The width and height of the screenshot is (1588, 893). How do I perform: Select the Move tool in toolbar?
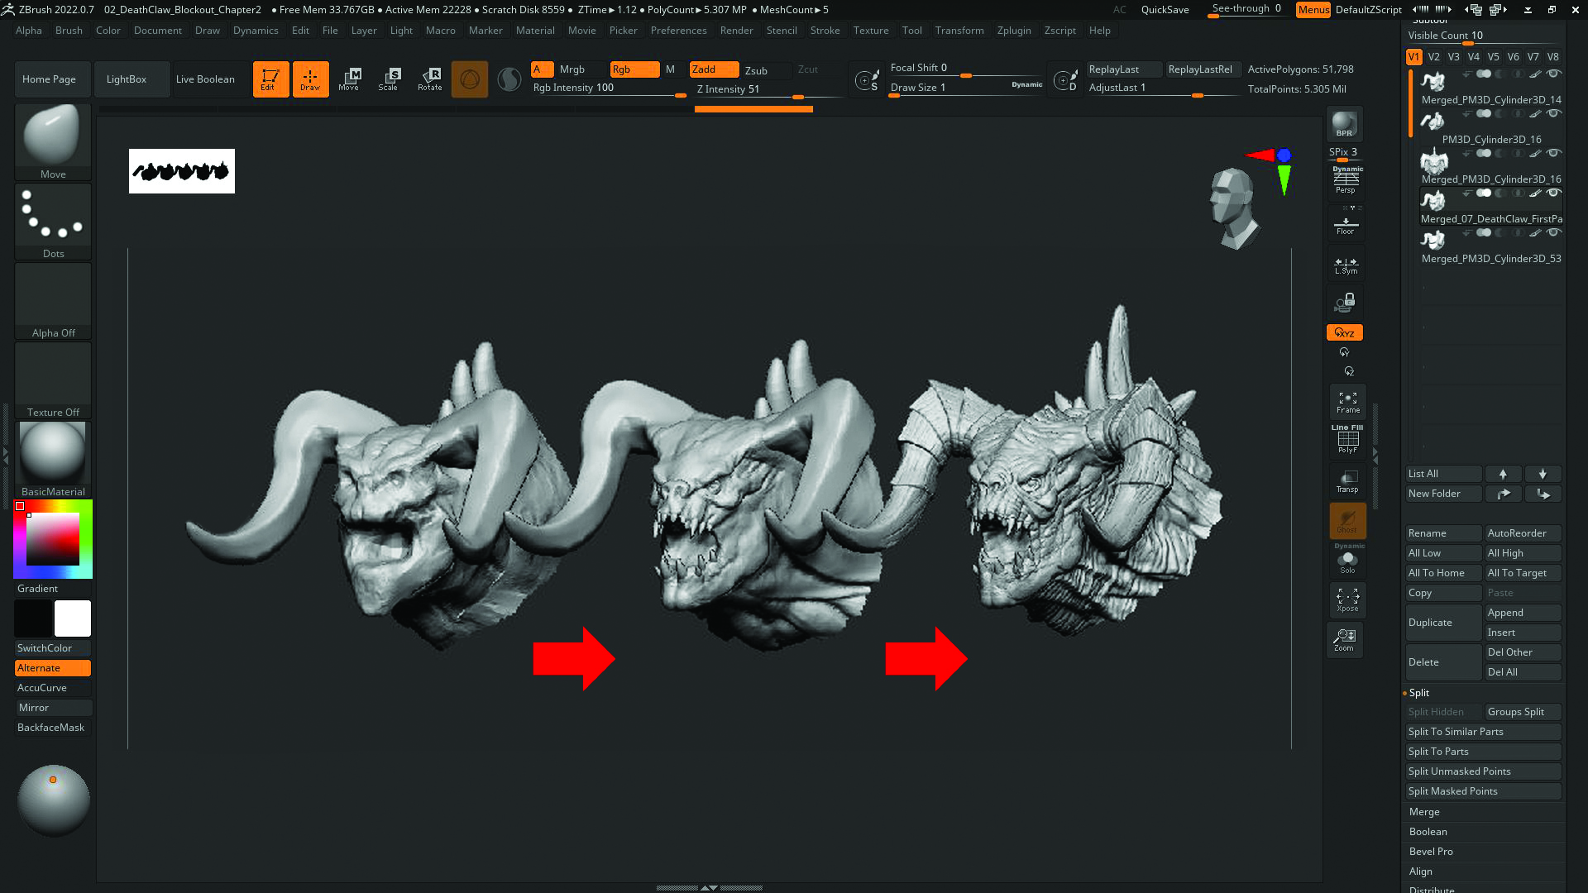350,79
